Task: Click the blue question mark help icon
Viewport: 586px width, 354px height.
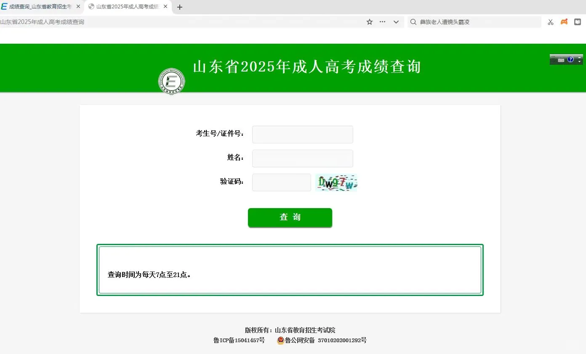Action: pyautogui.click(x=570, y=59)
